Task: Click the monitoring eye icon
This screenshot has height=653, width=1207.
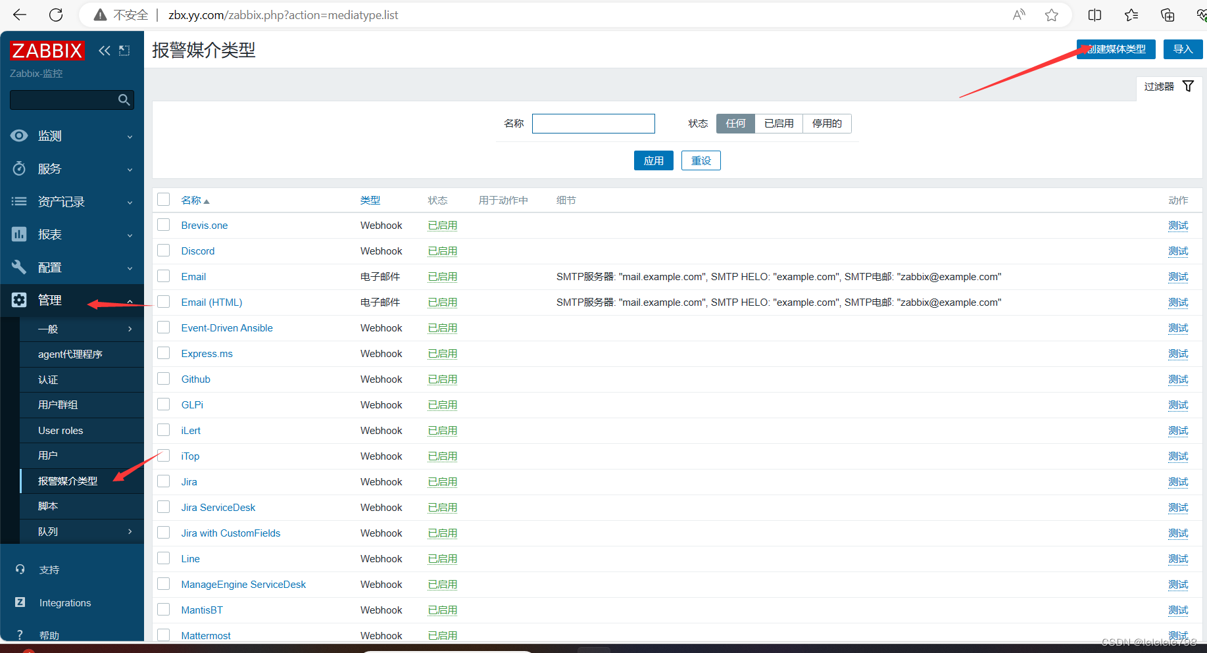Action: pyautogui.click(x=19, y=135)
